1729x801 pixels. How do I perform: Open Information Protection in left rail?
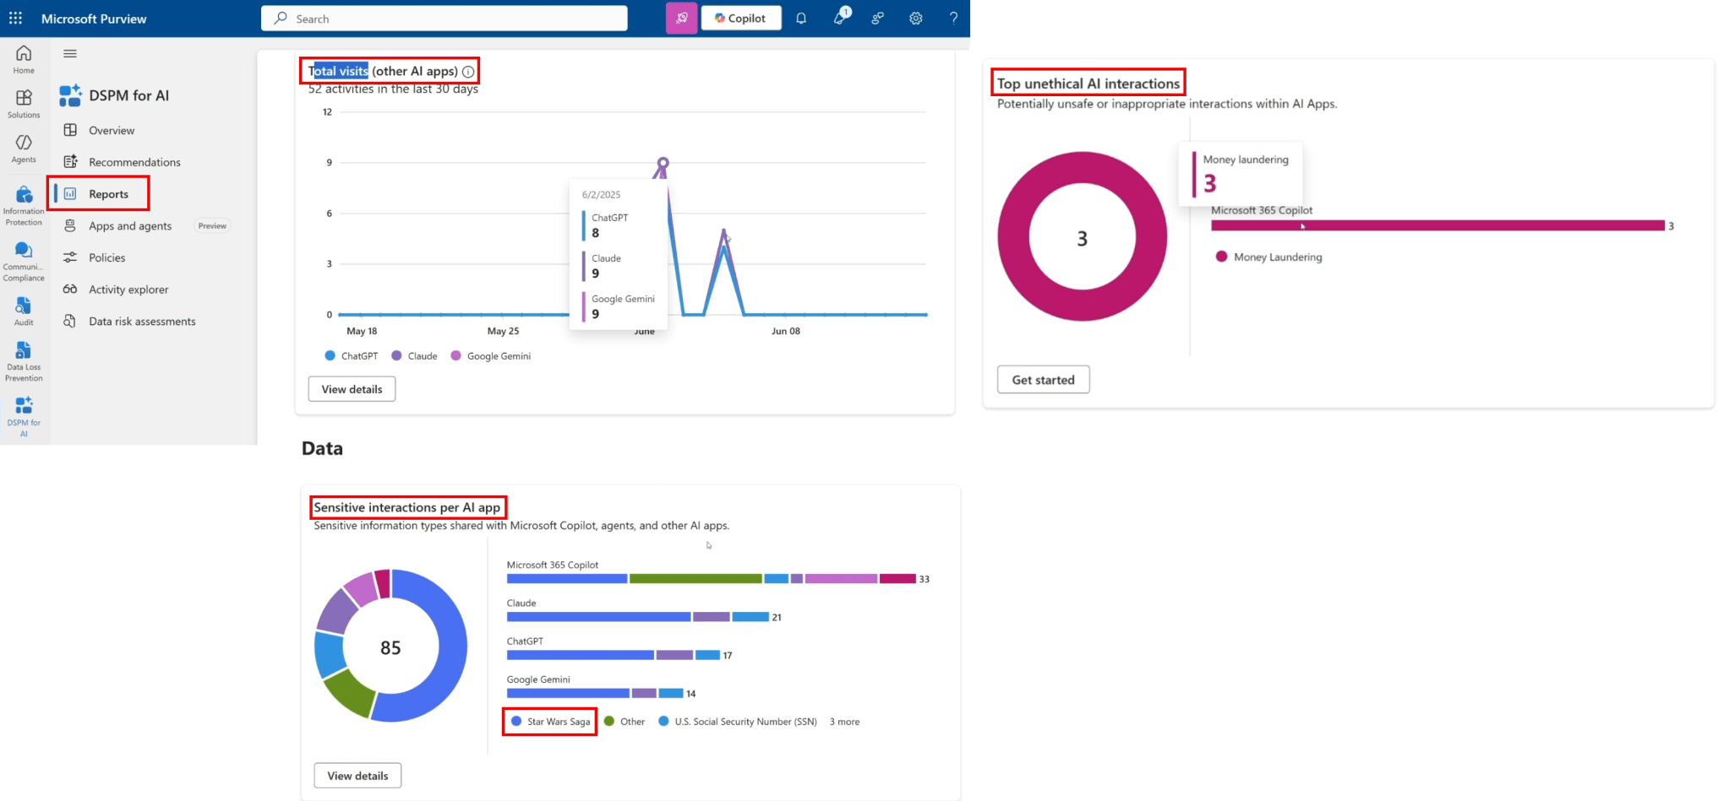[24, 206]
